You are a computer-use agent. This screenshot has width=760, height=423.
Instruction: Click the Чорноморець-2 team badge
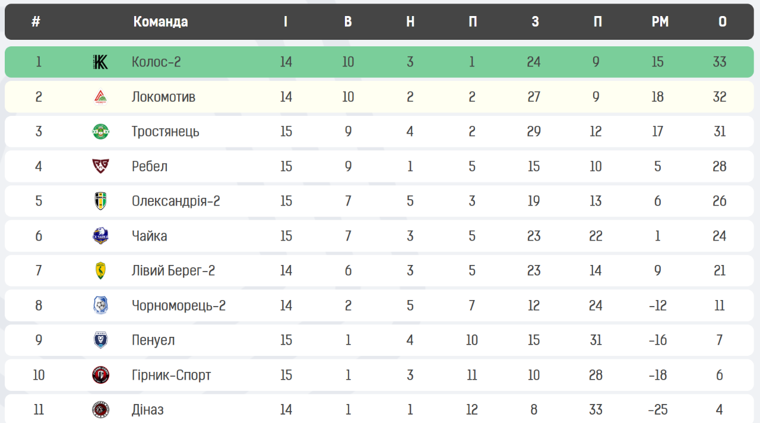[x=100, y=305]
